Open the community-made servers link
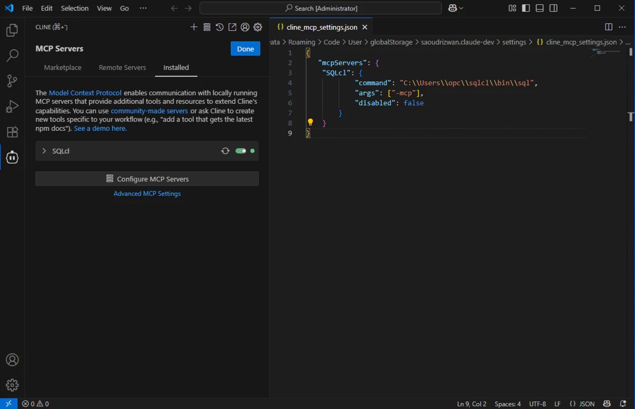Screen dimensions: 635x409 pos(149,111)
